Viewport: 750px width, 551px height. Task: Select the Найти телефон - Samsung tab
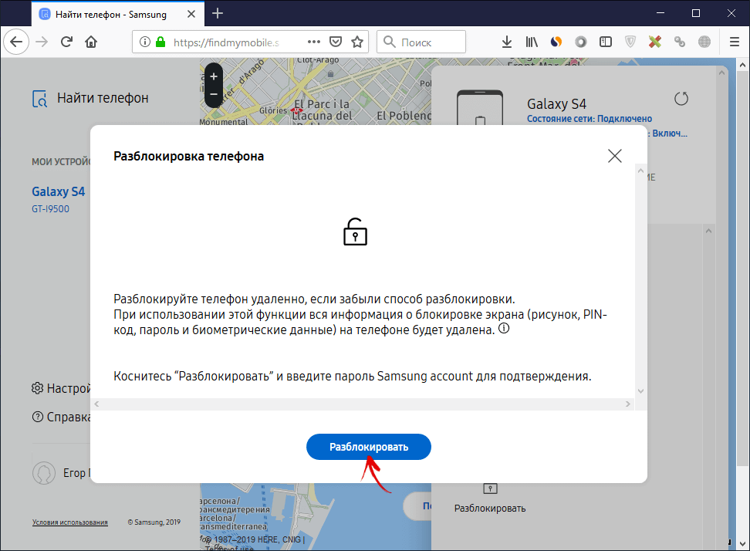[118, 14]
